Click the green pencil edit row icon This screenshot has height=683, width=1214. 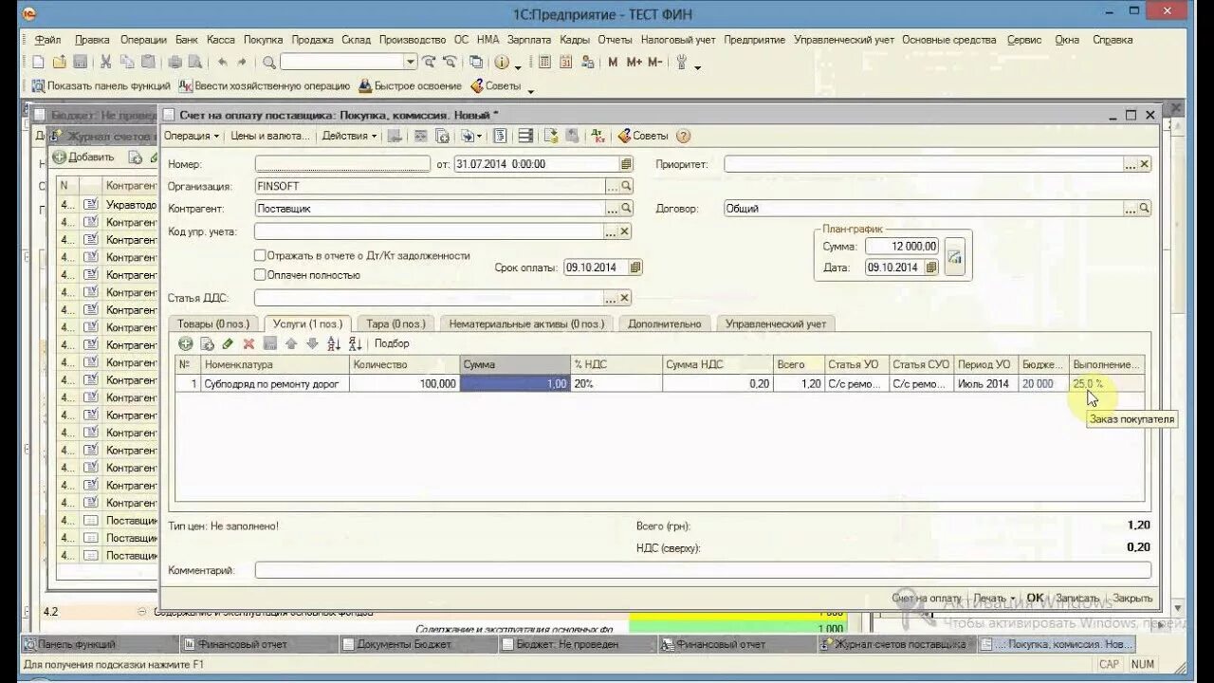click(x=228, y=343)
